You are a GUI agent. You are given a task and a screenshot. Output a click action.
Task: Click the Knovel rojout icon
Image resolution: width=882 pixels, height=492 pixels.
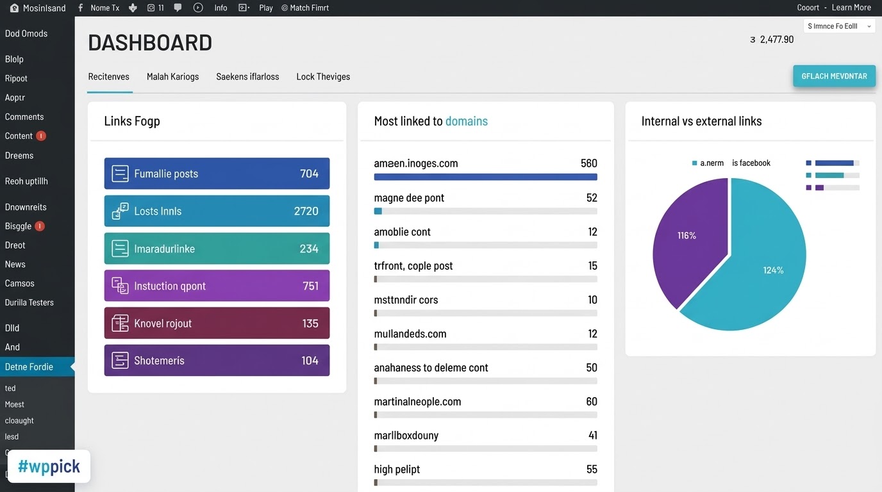pos(120,323)
